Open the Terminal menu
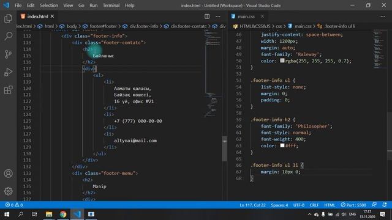392x220 pixels. [111, 5]
